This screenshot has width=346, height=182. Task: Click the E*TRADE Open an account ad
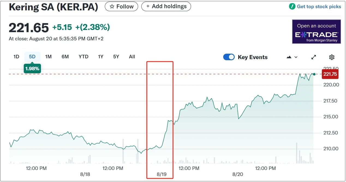316,32
